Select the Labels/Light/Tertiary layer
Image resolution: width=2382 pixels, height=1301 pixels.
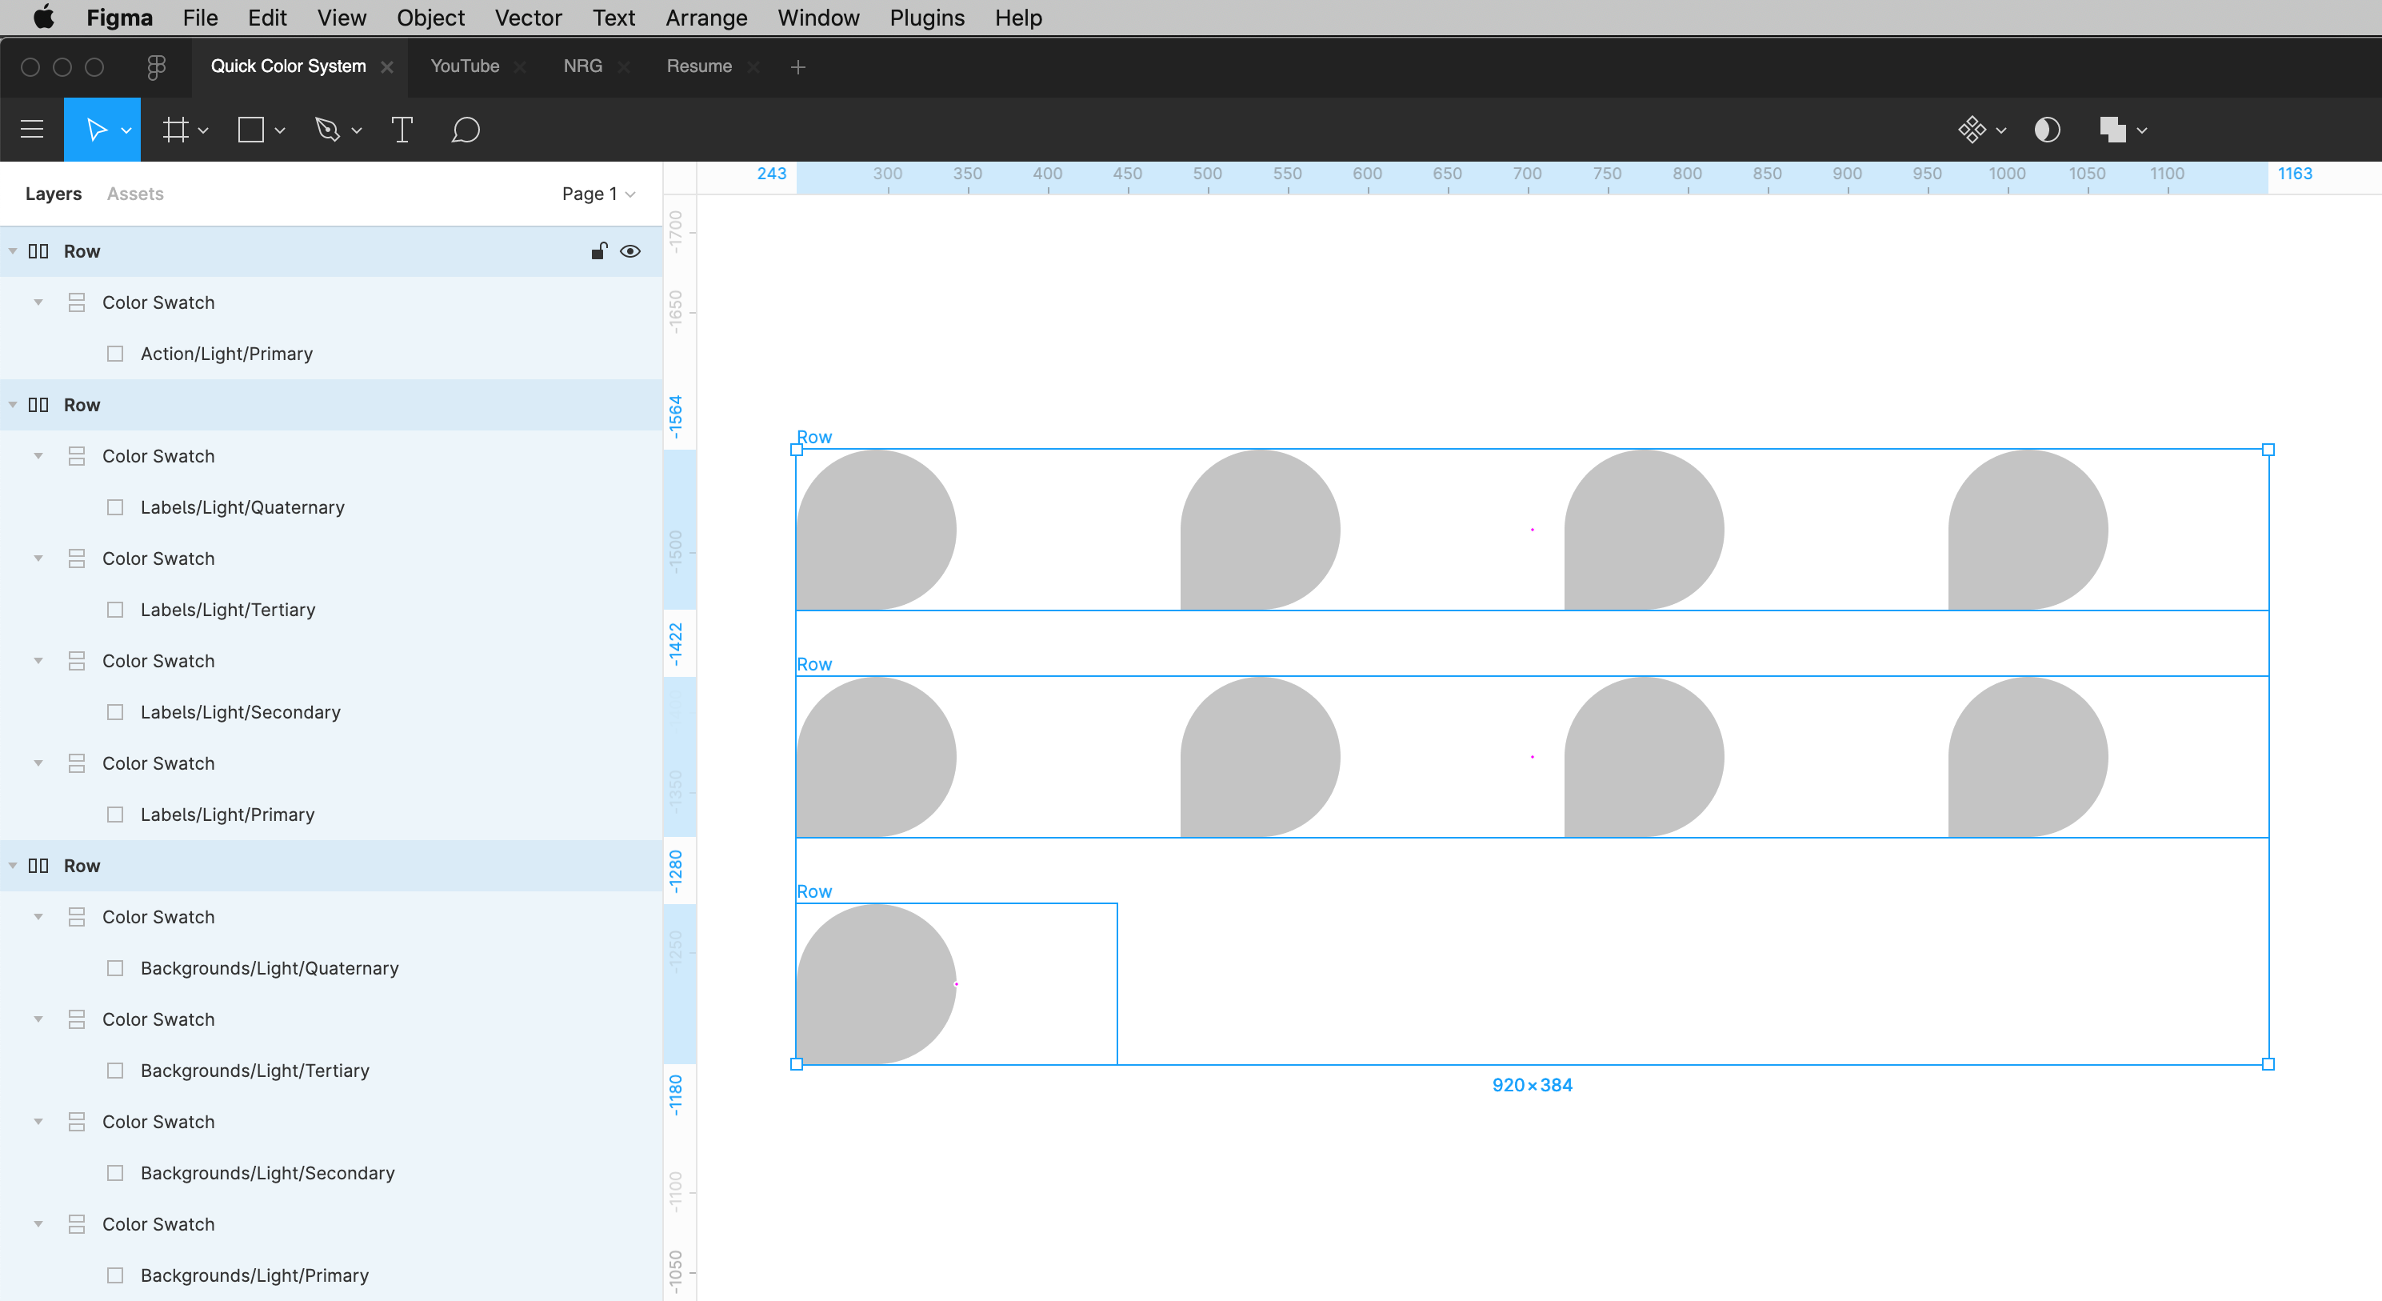tap(227, 610)
